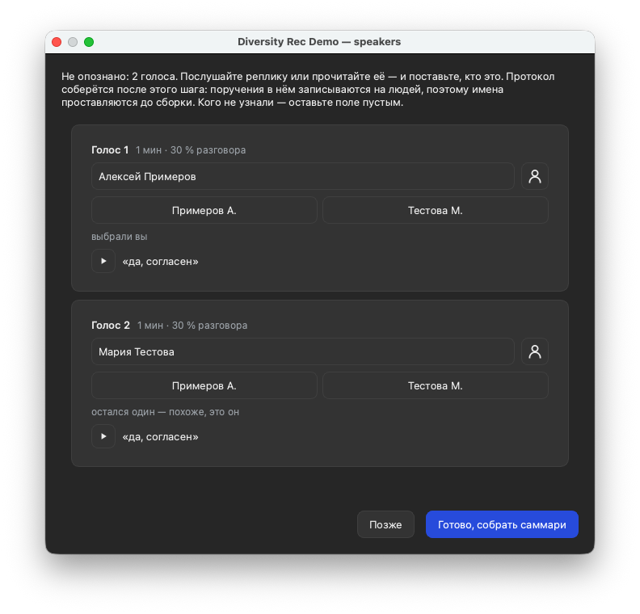Click Готово, собрать саммари

(502, 524)
